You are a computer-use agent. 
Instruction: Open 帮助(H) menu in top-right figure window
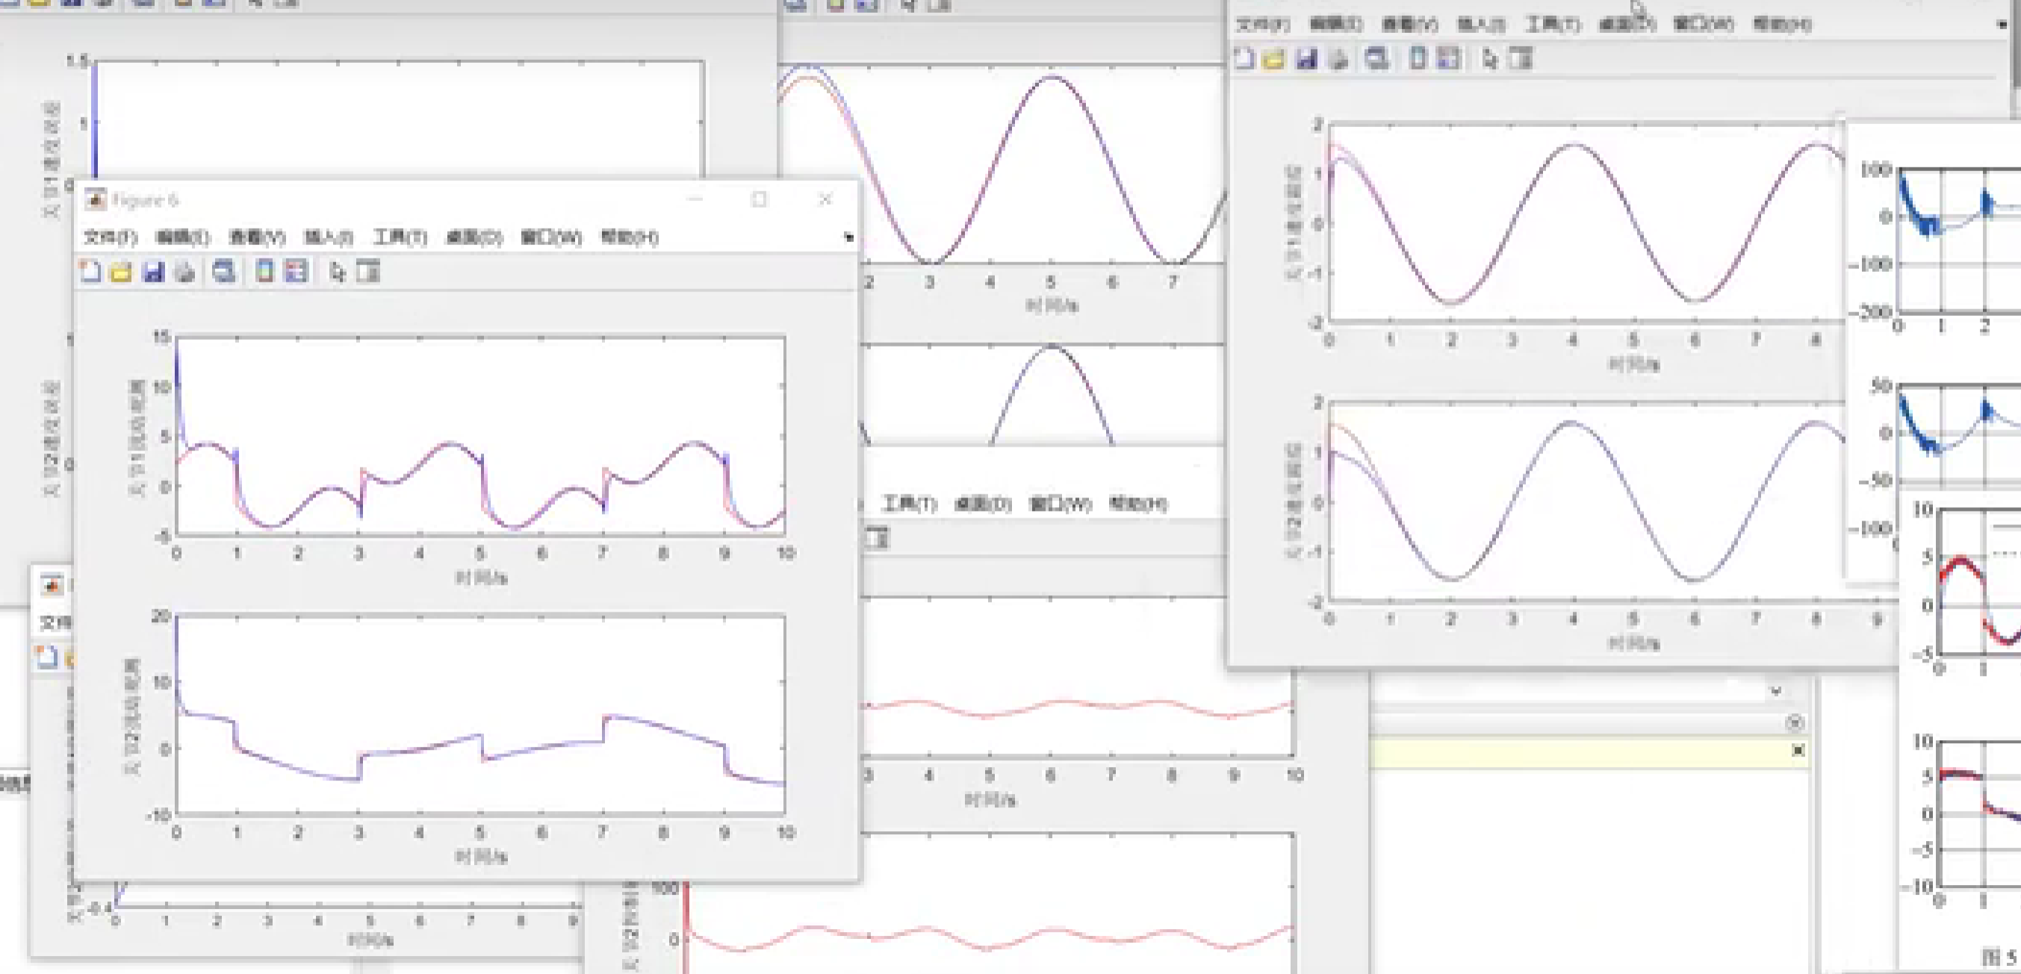tap(1782, 25)
